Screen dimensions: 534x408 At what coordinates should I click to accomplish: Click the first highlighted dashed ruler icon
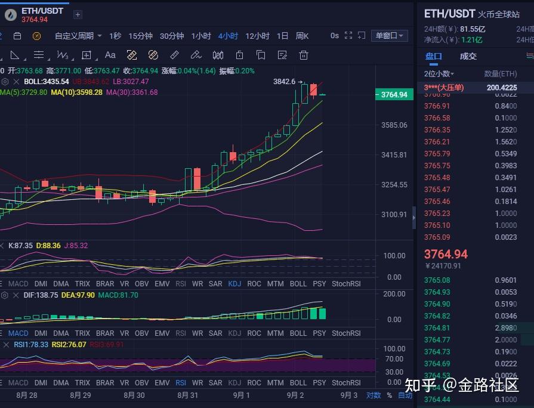(x=132, y=55)
